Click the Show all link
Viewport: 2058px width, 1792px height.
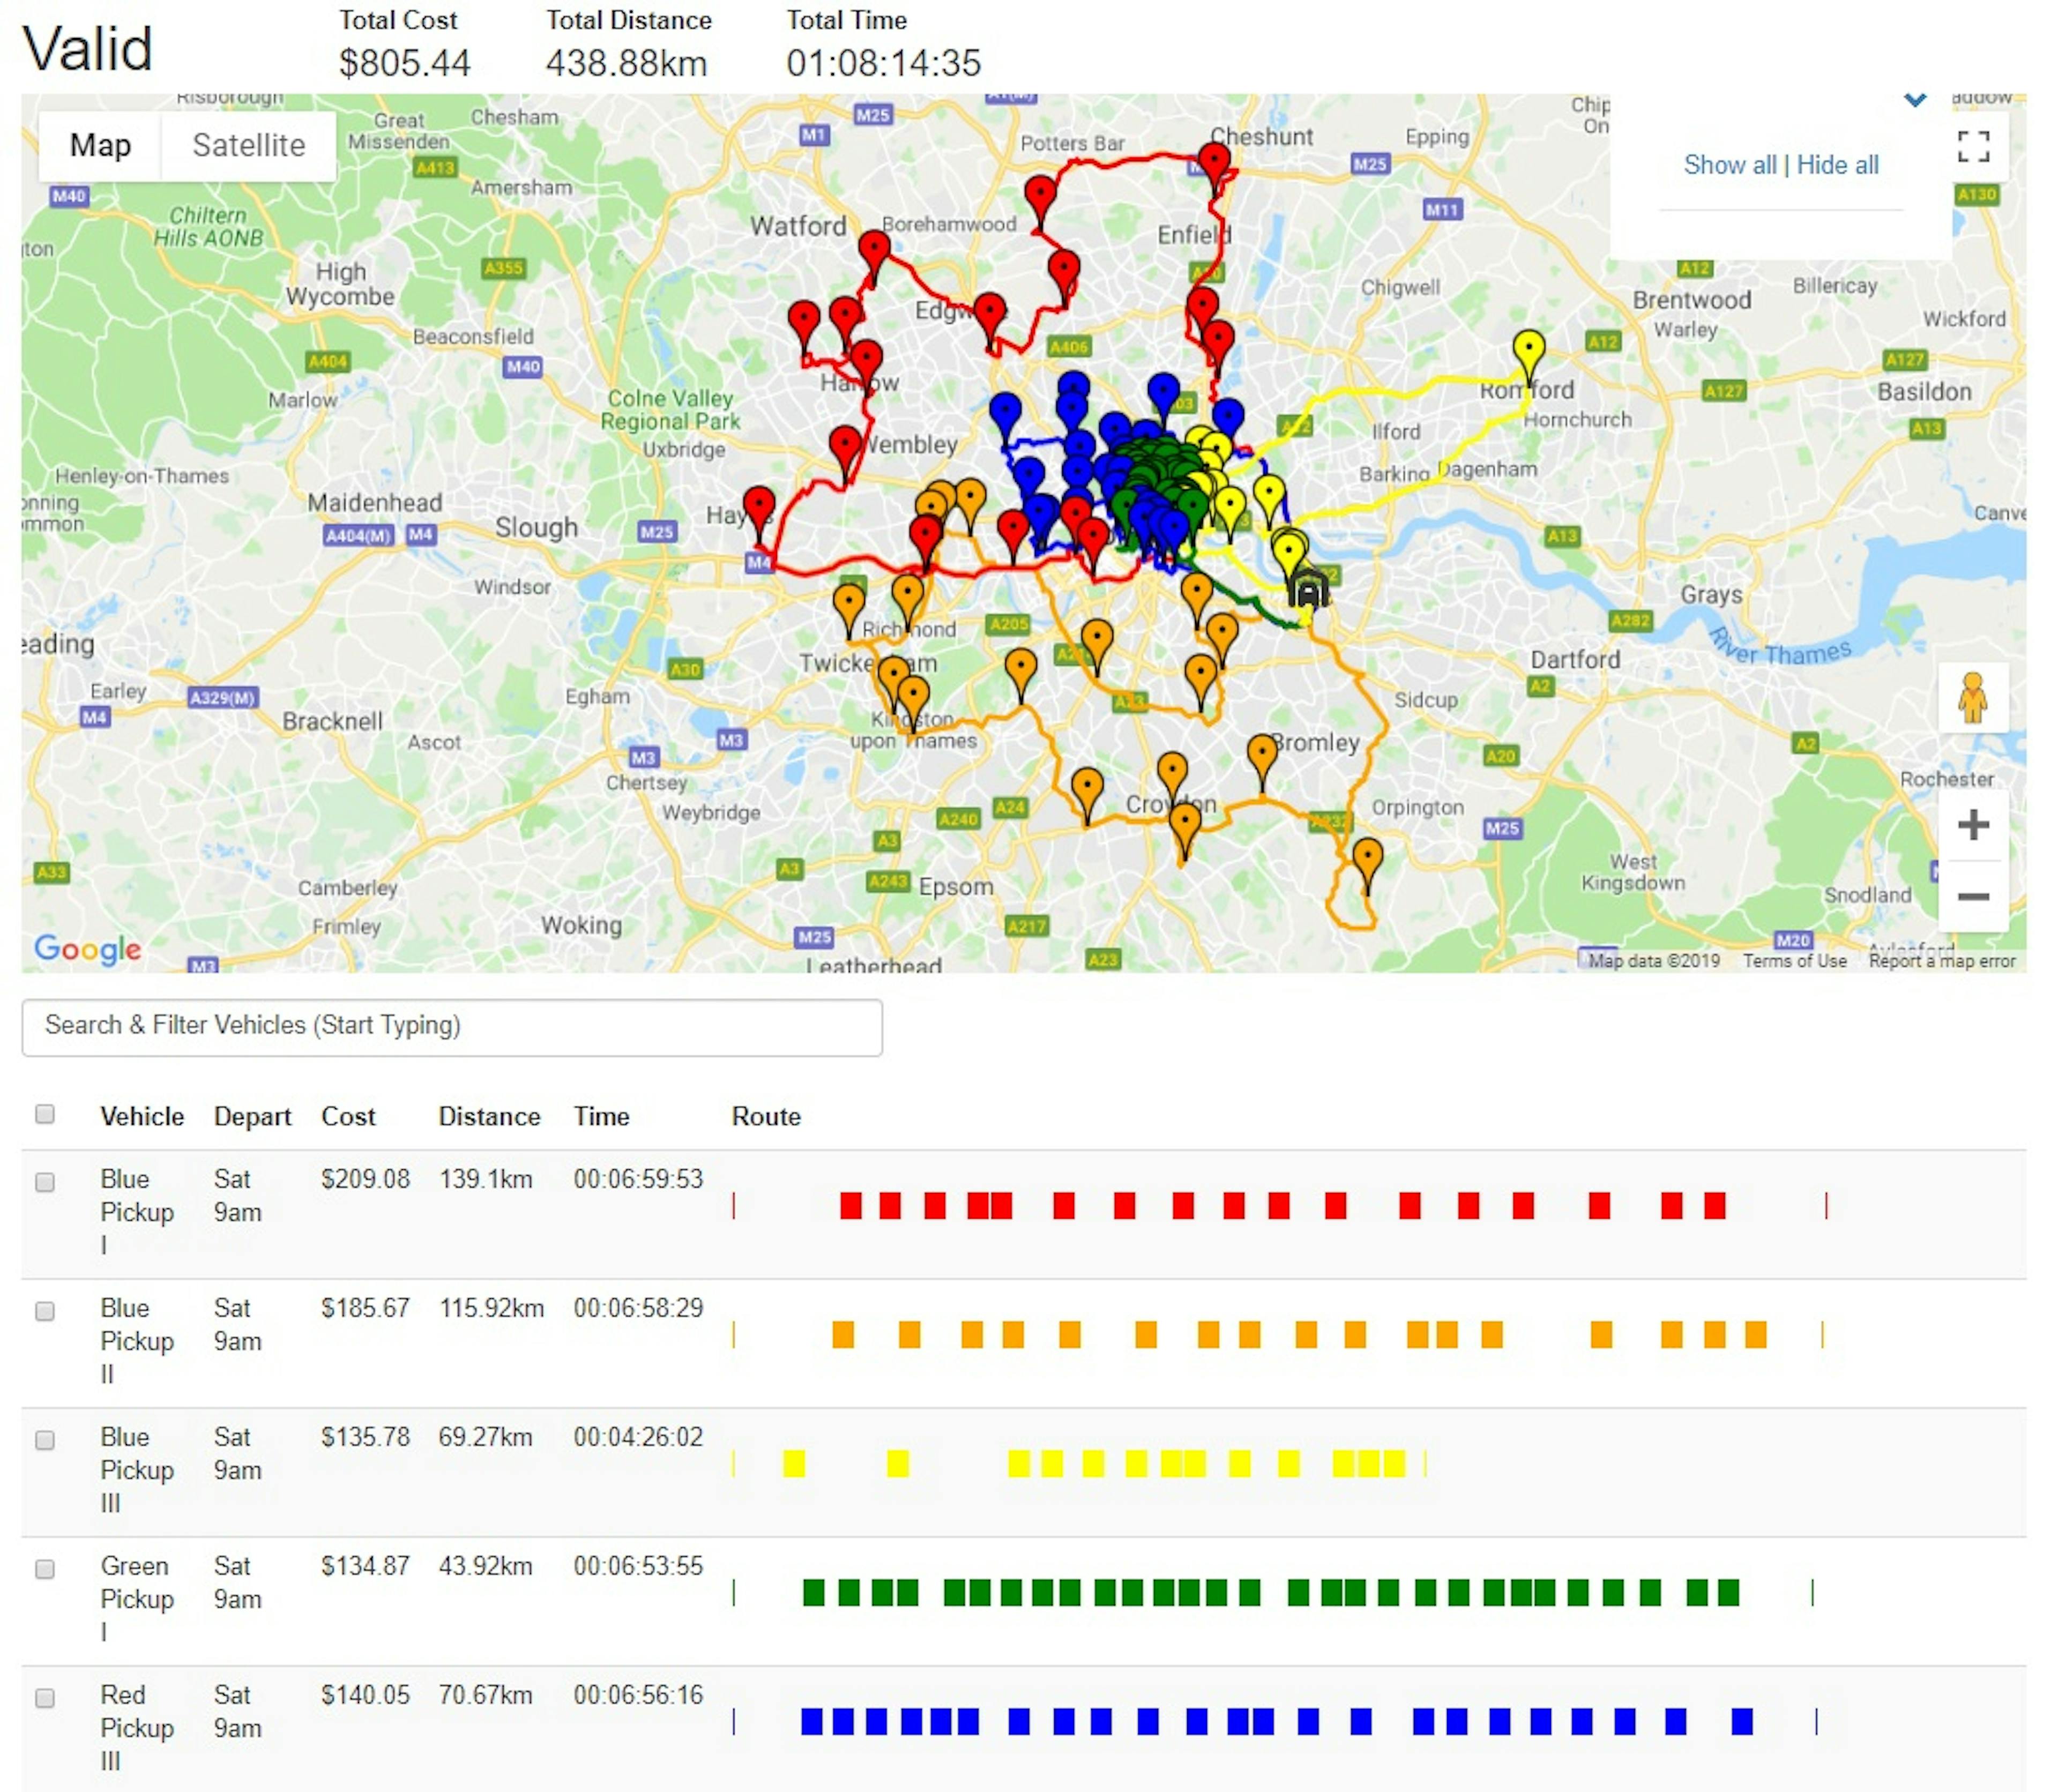point(1729,165)
